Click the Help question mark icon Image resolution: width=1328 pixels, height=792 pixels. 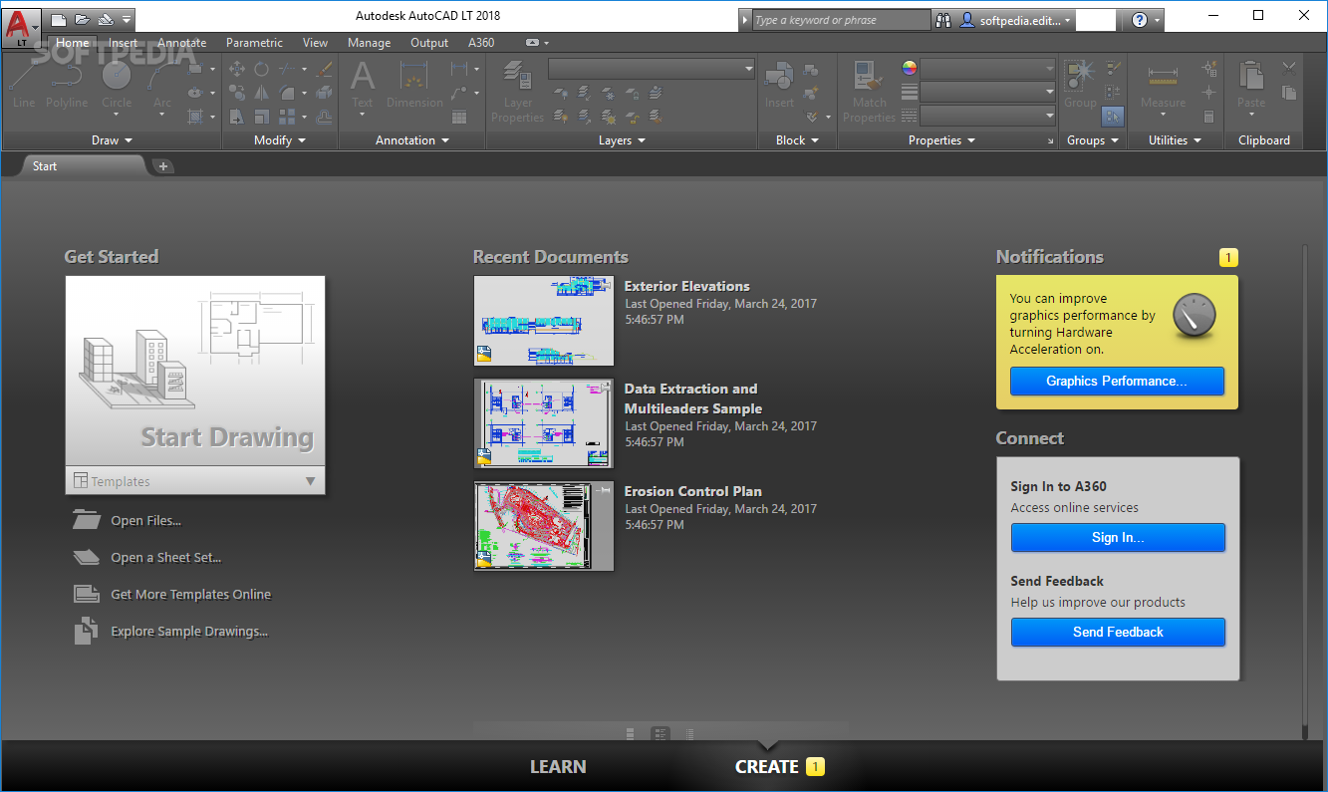pos(1140,19)
